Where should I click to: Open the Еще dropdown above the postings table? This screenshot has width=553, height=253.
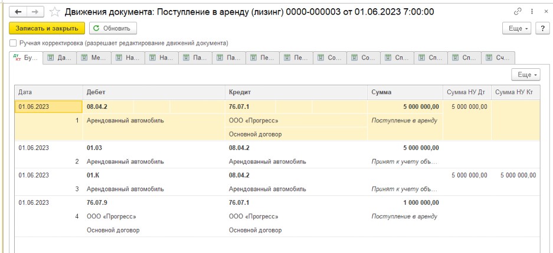pyautogui.click(x=526, y=75)
